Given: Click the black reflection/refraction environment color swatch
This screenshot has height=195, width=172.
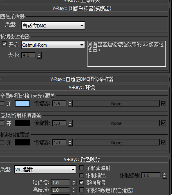Looking at the screenshot, I should [22, 123].
